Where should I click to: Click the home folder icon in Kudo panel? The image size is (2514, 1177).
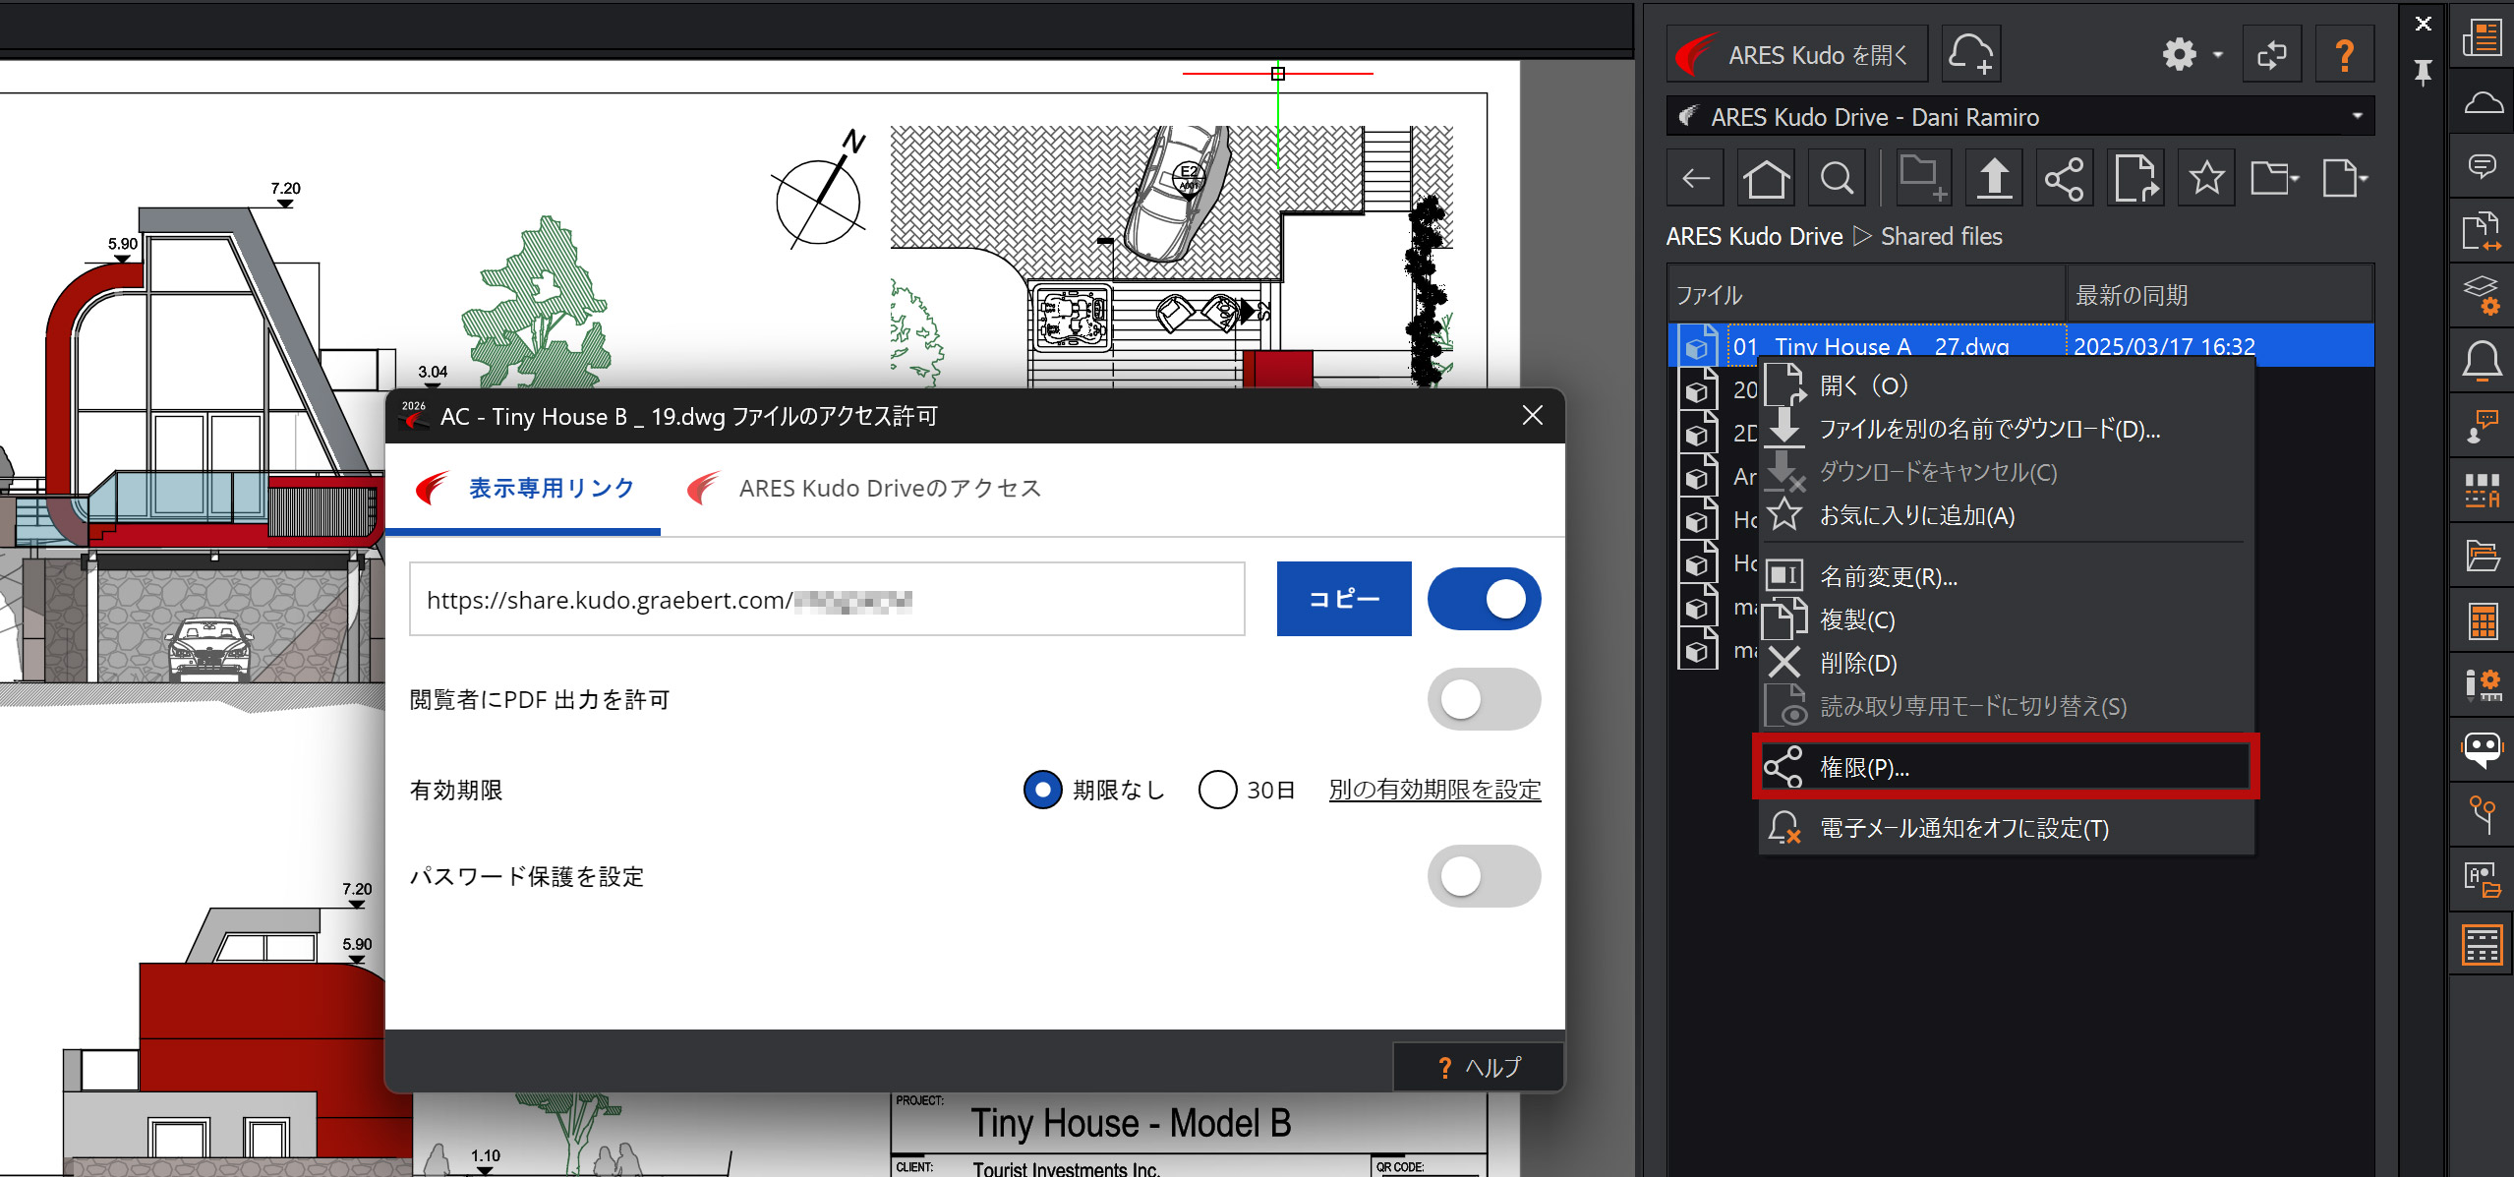click(x=1765, y=178)
